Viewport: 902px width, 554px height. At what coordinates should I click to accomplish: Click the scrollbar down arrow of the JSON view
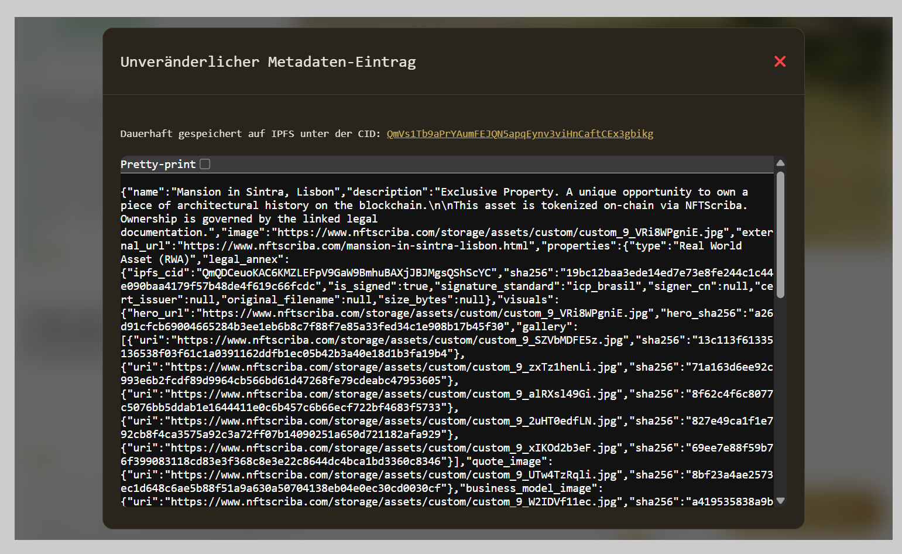coord(780,501)
